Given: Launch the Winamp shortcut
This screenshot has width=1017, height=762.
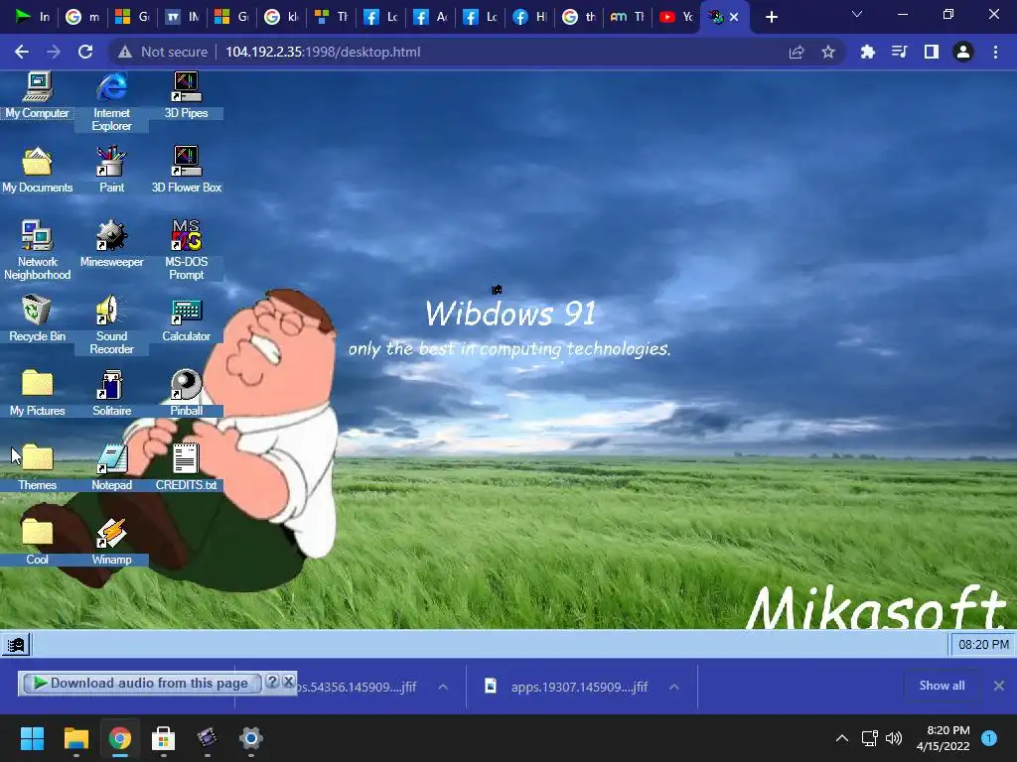Looking at the screenshot, I should point(111,542).
